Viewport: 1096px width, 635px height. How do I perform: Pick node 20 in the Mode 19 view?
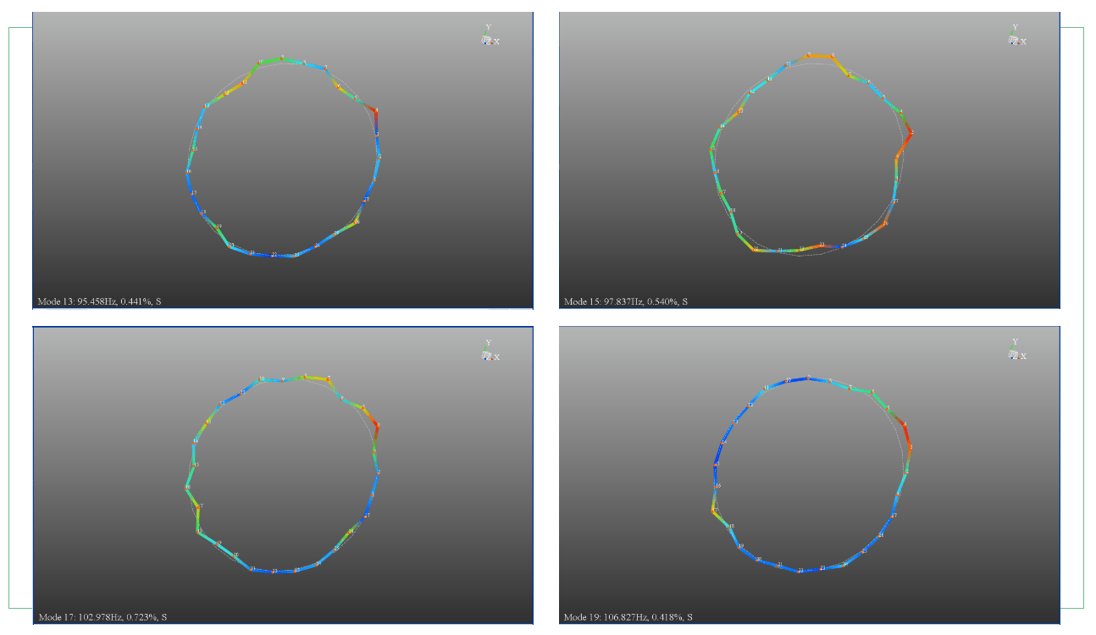[x=759, y=560]
